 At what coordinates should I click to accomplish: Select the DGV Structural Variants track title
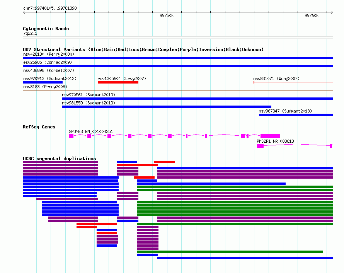pos(143,49)
